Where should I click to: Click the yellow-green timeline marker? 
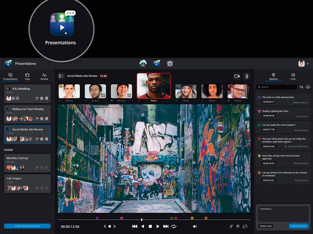[192, 218]
